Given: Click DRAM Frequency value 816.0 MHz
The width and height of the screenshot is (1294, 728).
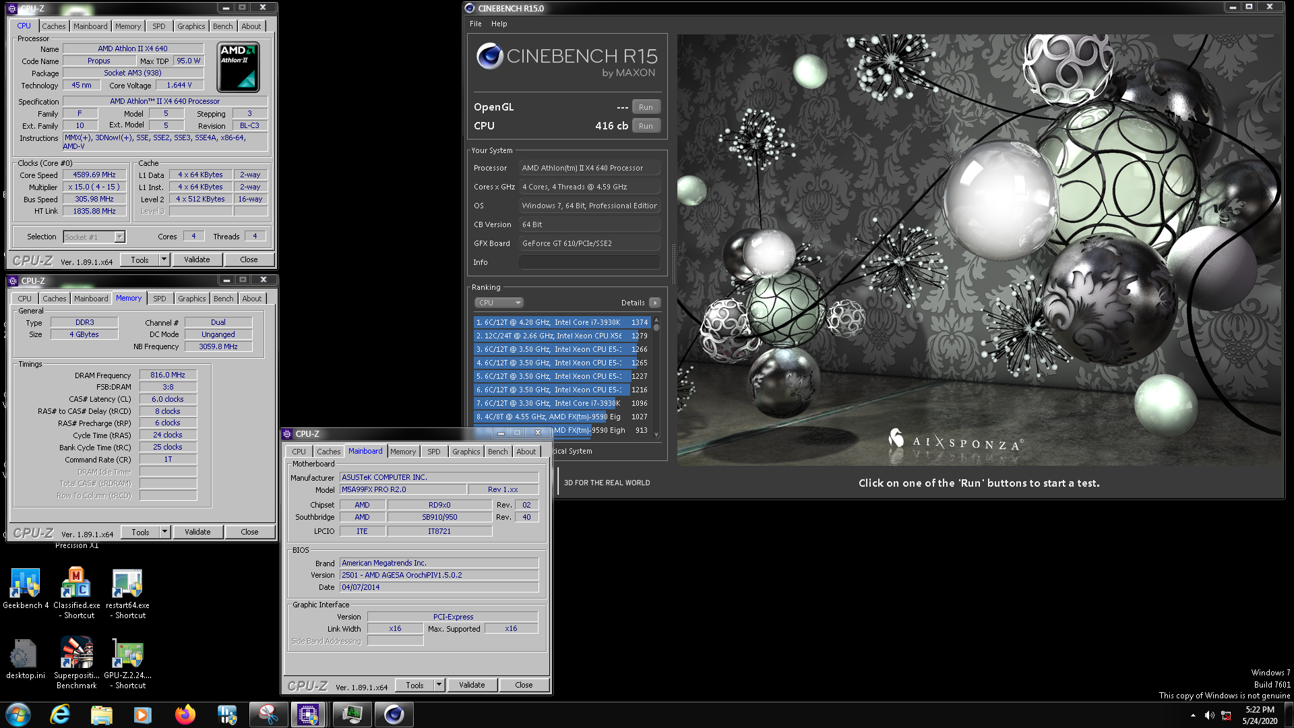Looking at the screenshot, I should [x=168, y=375].
